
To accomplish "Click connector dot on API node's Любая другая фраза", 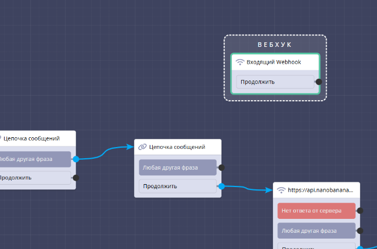I will pyautogui.click(x=360, y=230).
